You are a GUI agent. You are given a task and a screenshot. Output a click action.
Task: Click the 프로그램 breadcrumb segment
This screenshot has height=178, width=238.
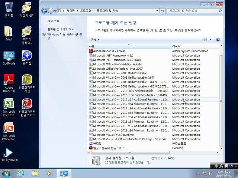[x=86, y=11]
